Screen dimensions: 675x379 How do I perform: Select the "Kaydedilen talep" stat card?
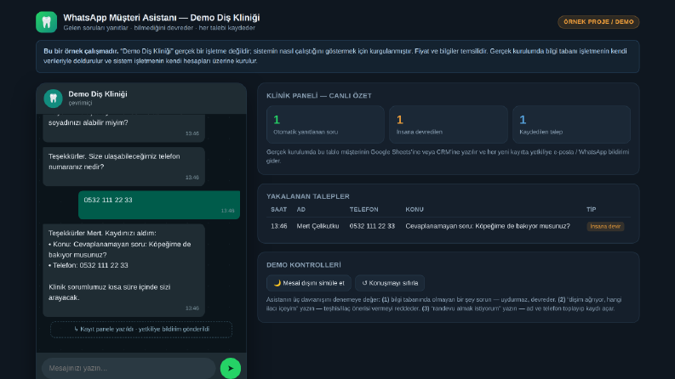tap(571, 125)
